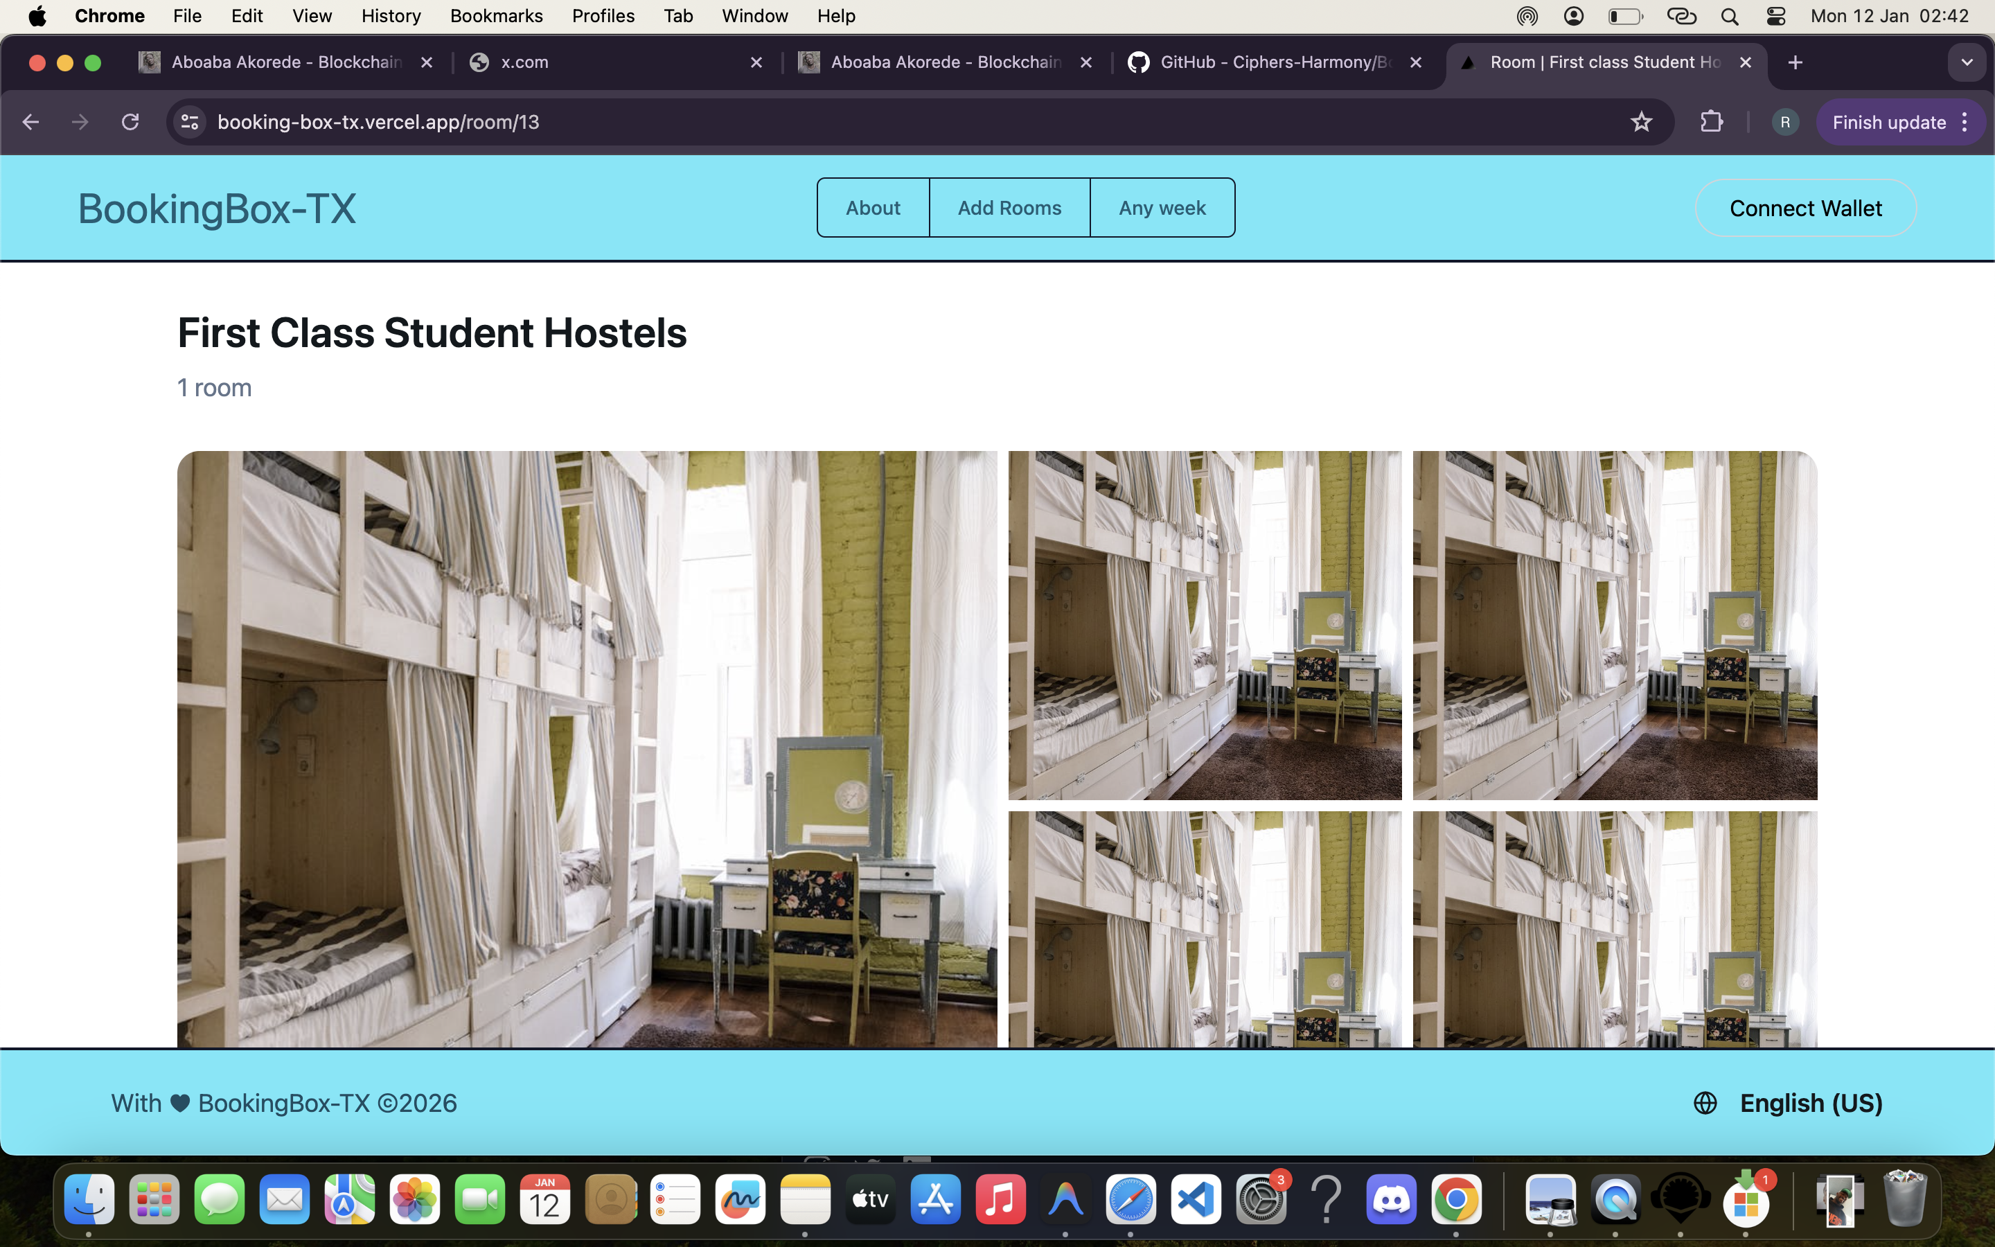Image resolution: width=1995 pixels, height=1247 pixels.
Task: Open the Extensions puzzle icon
Action: 1712,122
